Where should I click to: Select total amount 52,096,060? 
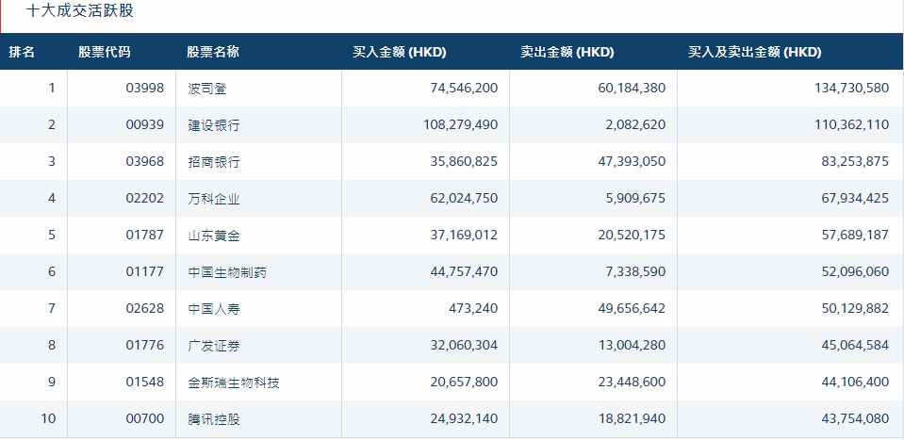(856, 272)
